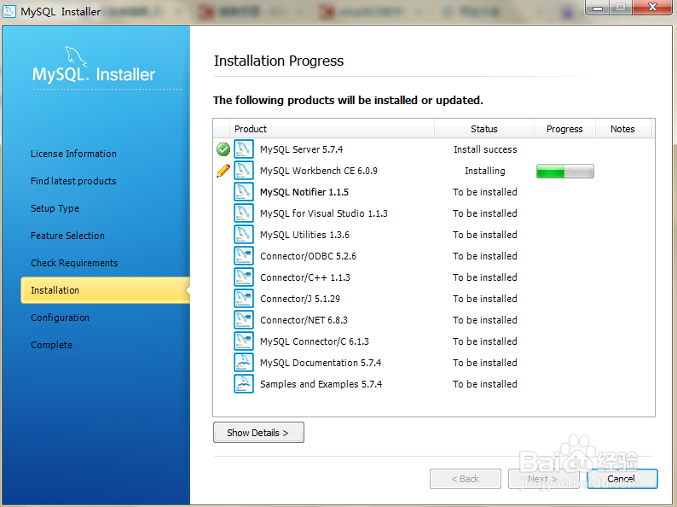Click the Installing status for Workbench
Image resolution: width=677 pixels, height=507 pixels.
point(485,172)
